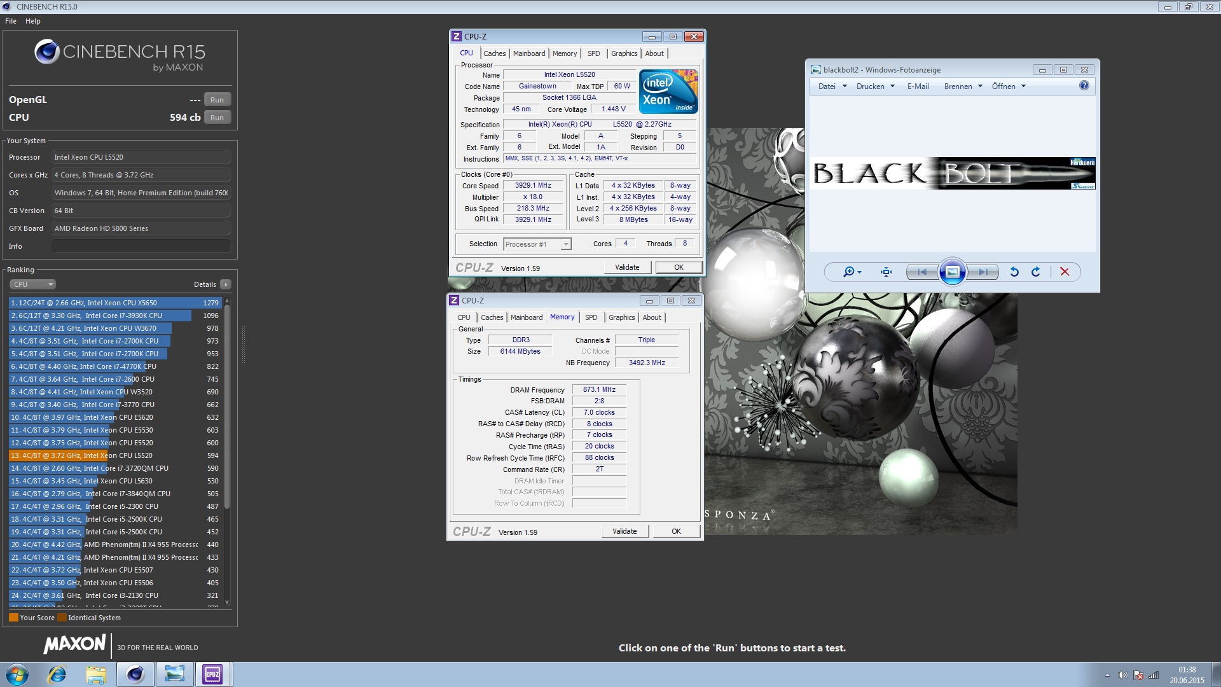
Task: Switch to SPD tab in upper CPU-Z
Action: 593,53
